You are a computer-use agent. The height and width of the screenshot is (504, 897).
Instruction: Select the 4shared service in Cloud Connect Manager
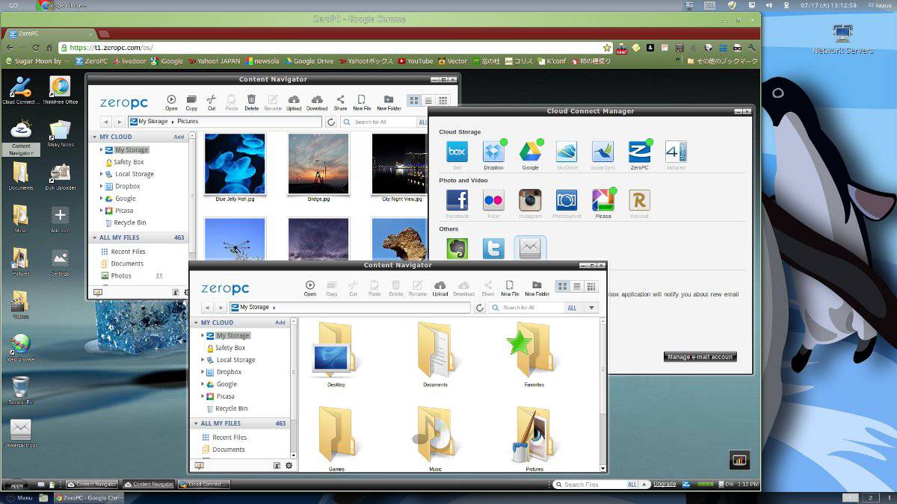pos(676,155)
